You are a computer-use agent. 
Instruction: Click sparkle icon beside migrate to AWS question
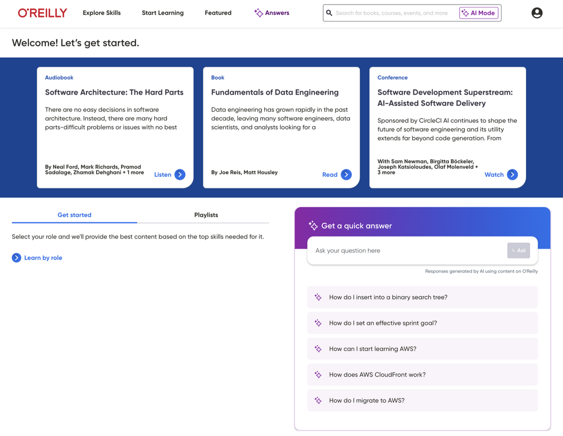pos(318,400)
